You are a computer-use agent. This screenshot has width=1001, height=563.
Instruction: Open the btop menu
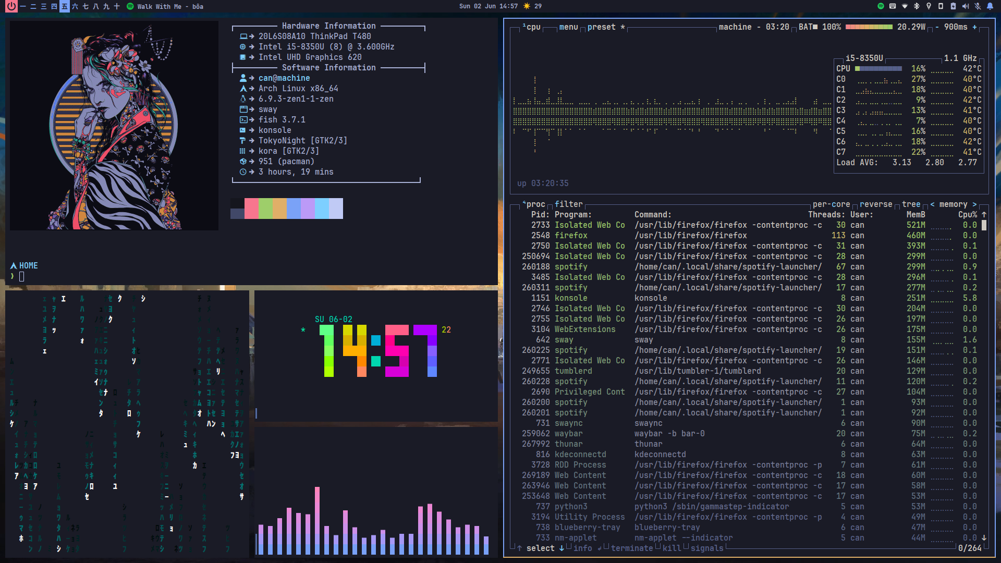pyautogui.click(x=568, y=27)
